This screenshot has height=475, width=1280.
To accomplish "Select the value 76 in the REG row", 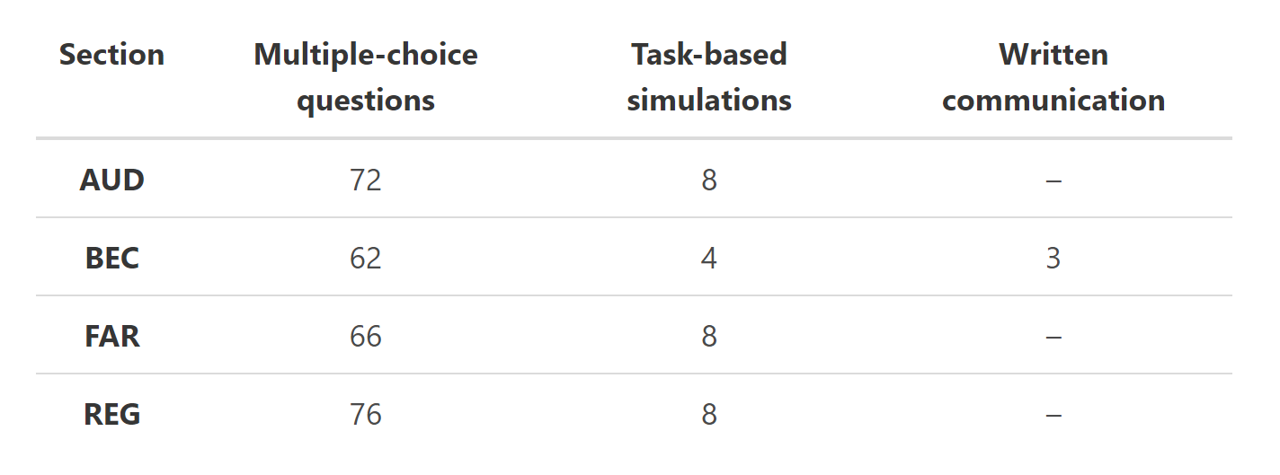I will 366,415.
